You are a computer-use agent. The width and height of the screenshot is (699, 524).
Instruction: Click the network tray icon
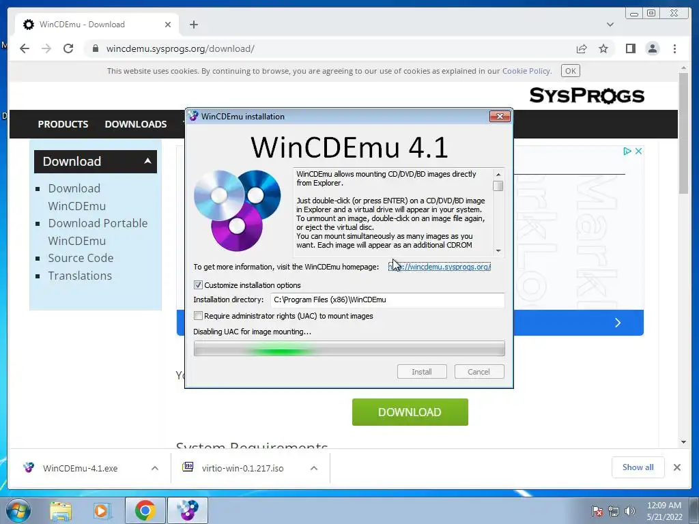(614, 511)
